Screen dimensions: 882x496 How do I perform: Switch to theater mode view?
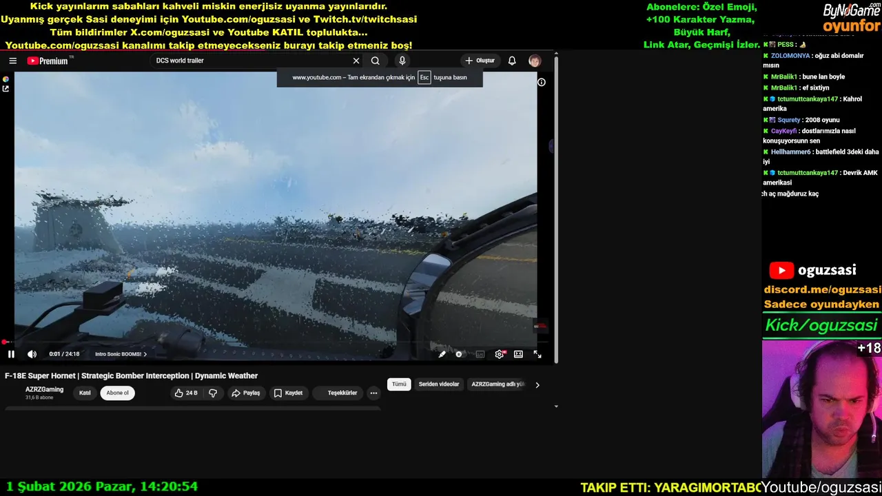(x=518, y=354)
